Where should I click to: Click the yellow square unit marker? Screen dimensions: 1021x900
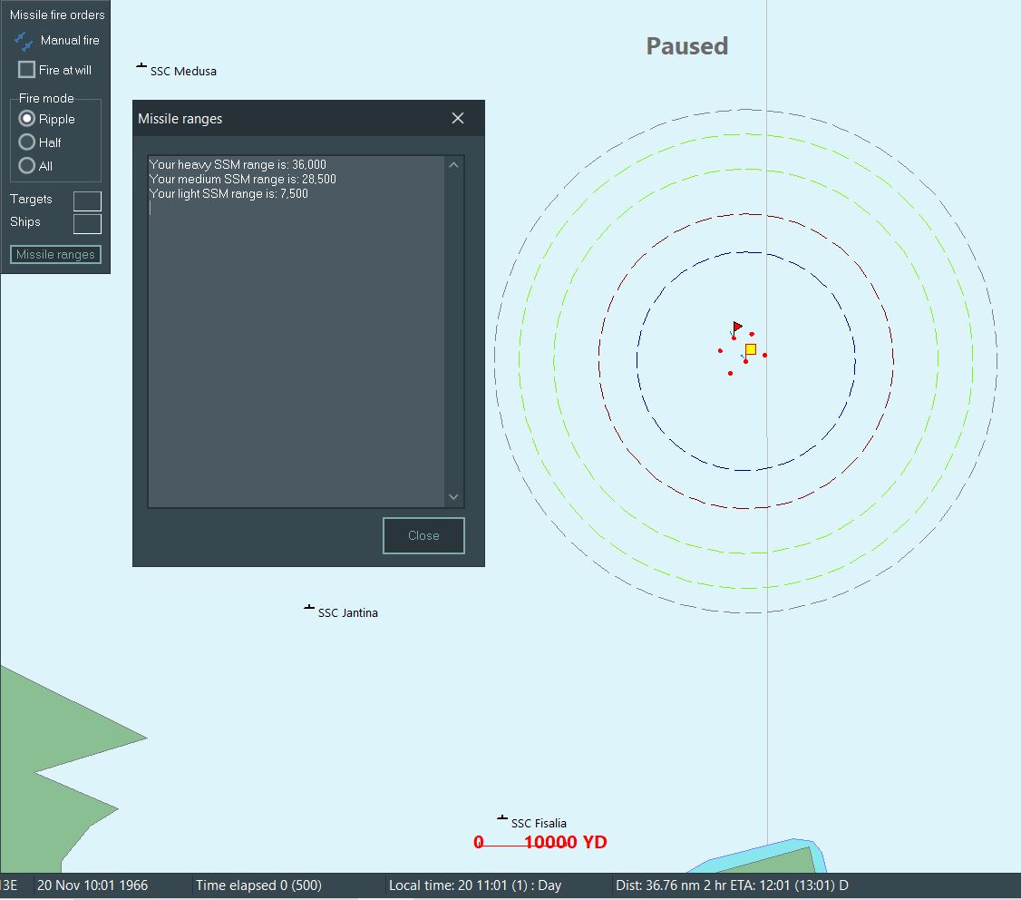coord(751,349)
